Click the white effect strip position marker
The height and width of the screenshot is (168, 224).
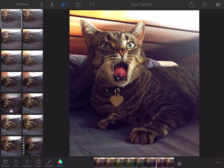tap(156, 163)
